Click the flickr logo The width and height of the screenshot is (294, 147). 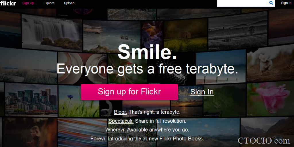pos(8,3)
